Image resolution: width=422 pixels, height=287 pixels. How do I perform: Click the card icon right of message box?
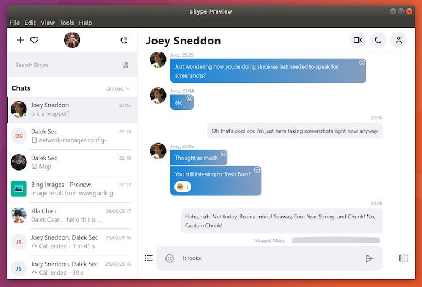(x=404, y=258)
